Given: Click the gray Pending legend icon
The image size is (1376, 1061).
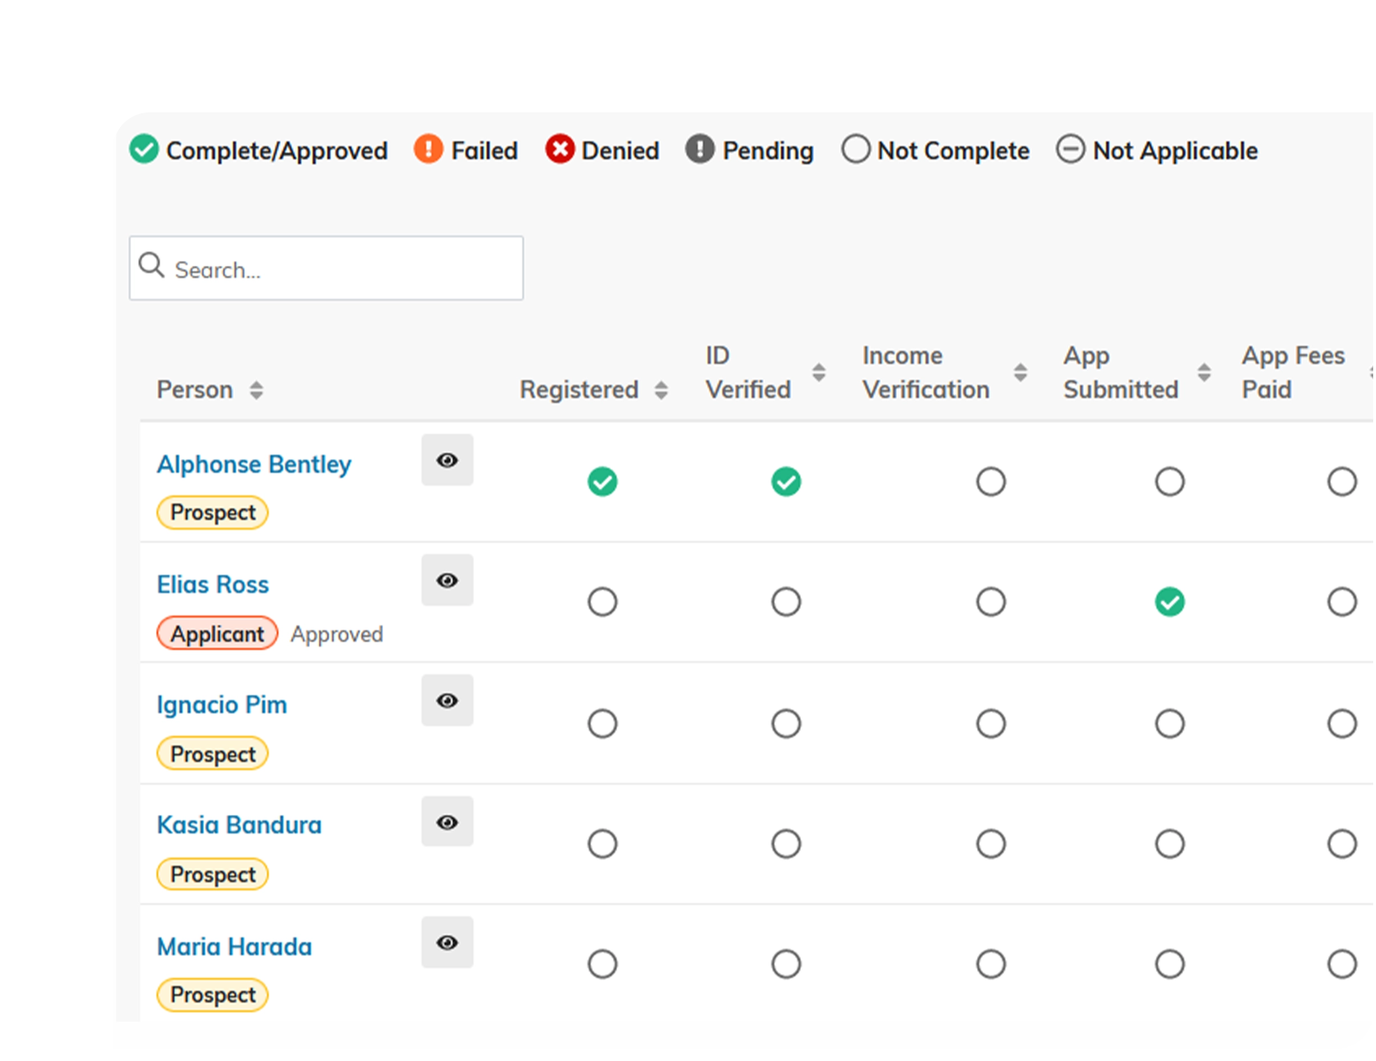Looking at the screenshot, I should tap(700, 149).
